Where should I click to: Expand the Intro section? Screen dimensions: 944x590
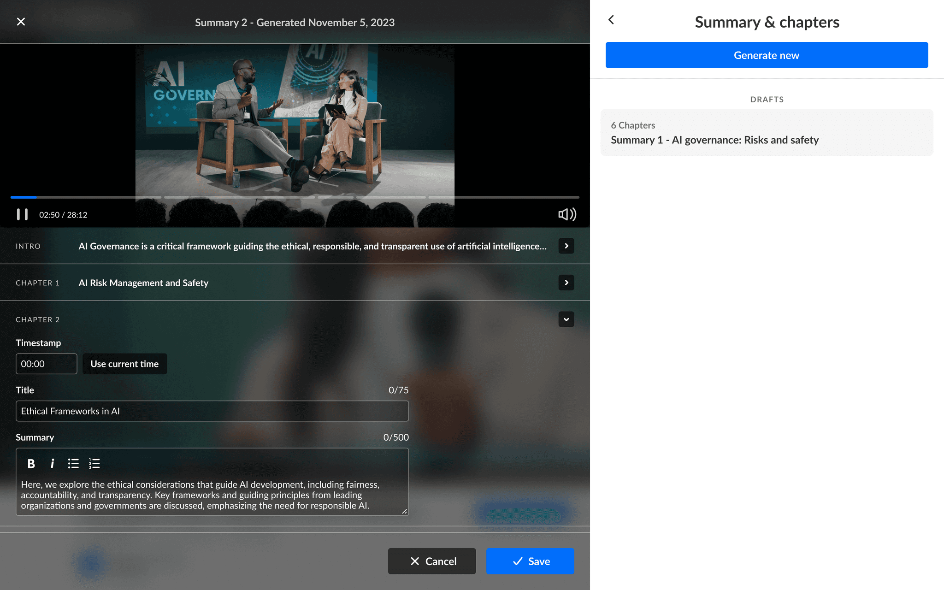(x=566, y=246)
